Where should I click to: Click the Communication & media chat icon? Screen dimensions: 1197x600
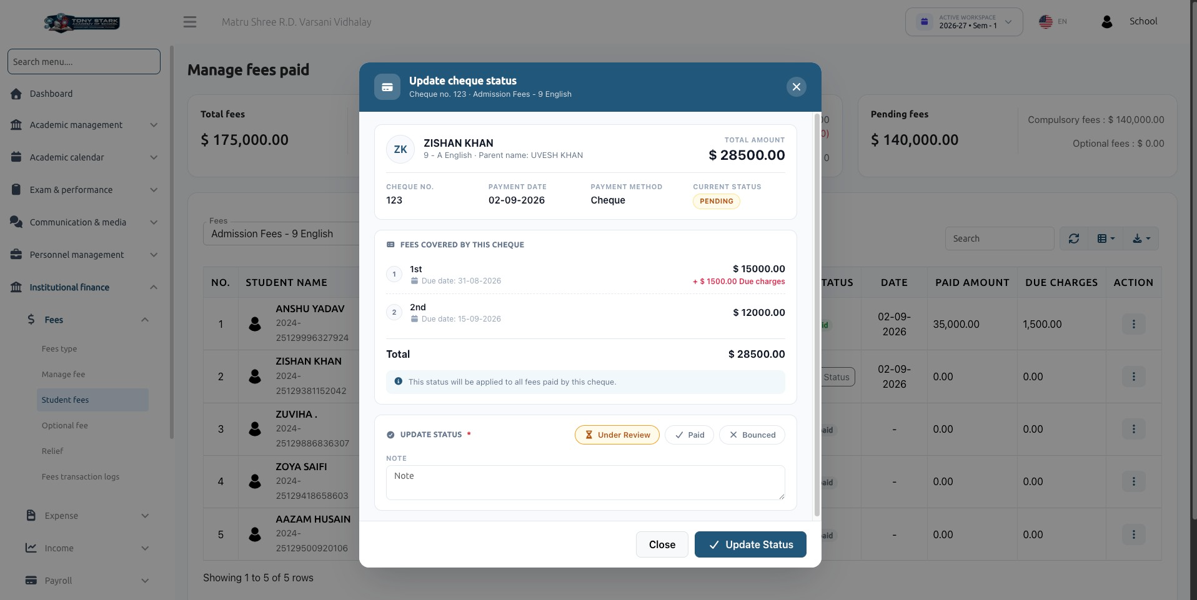(x=16, y=222)
